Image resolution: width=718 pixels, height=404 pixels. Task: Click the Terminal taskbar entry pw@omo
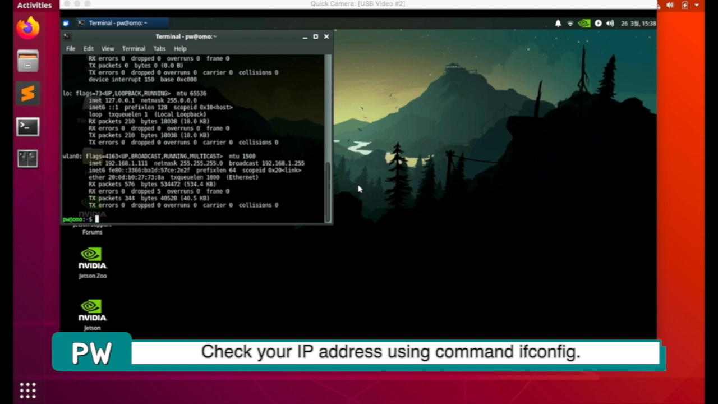tap(122, 23)
